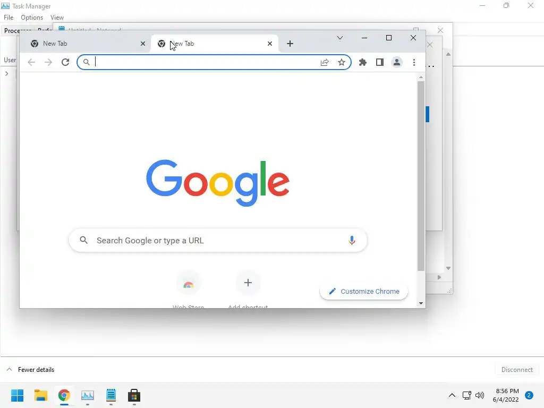The height and width of the screenshot is (408, 544).
Task: Open Task Manager Options menu
Action: 31,18
